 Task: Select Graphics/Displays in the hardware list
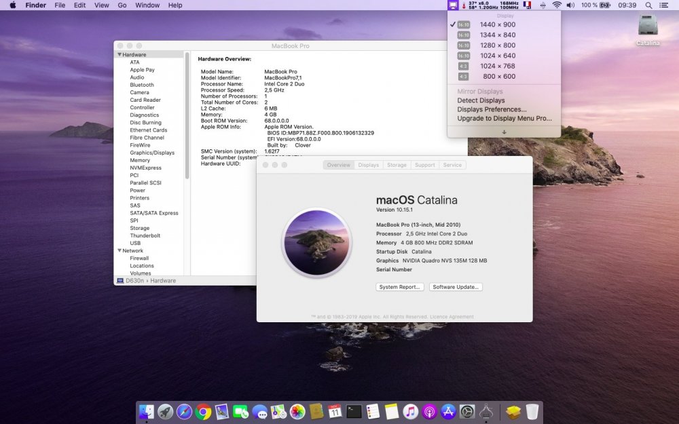pyautogui.click(x=152, y=153)
